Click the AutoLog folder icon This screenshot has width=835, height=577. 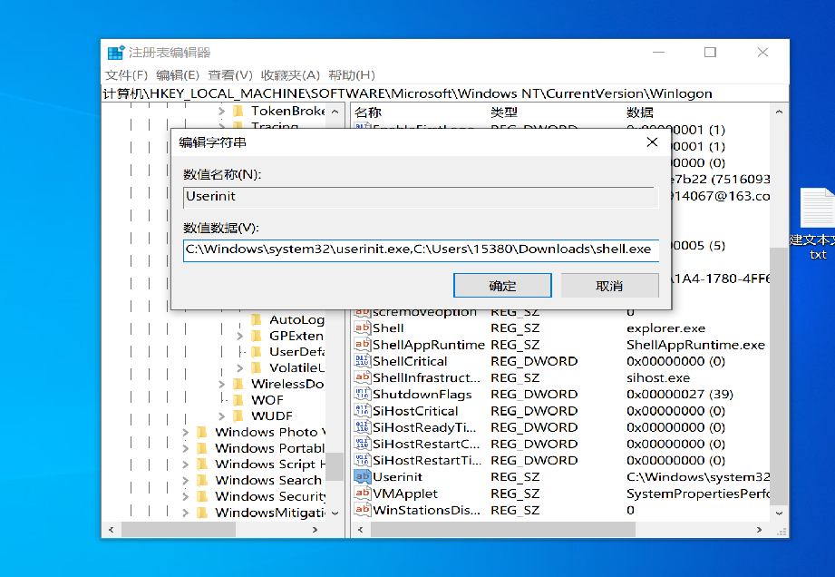pyautogui.click(x=257, y=319)
